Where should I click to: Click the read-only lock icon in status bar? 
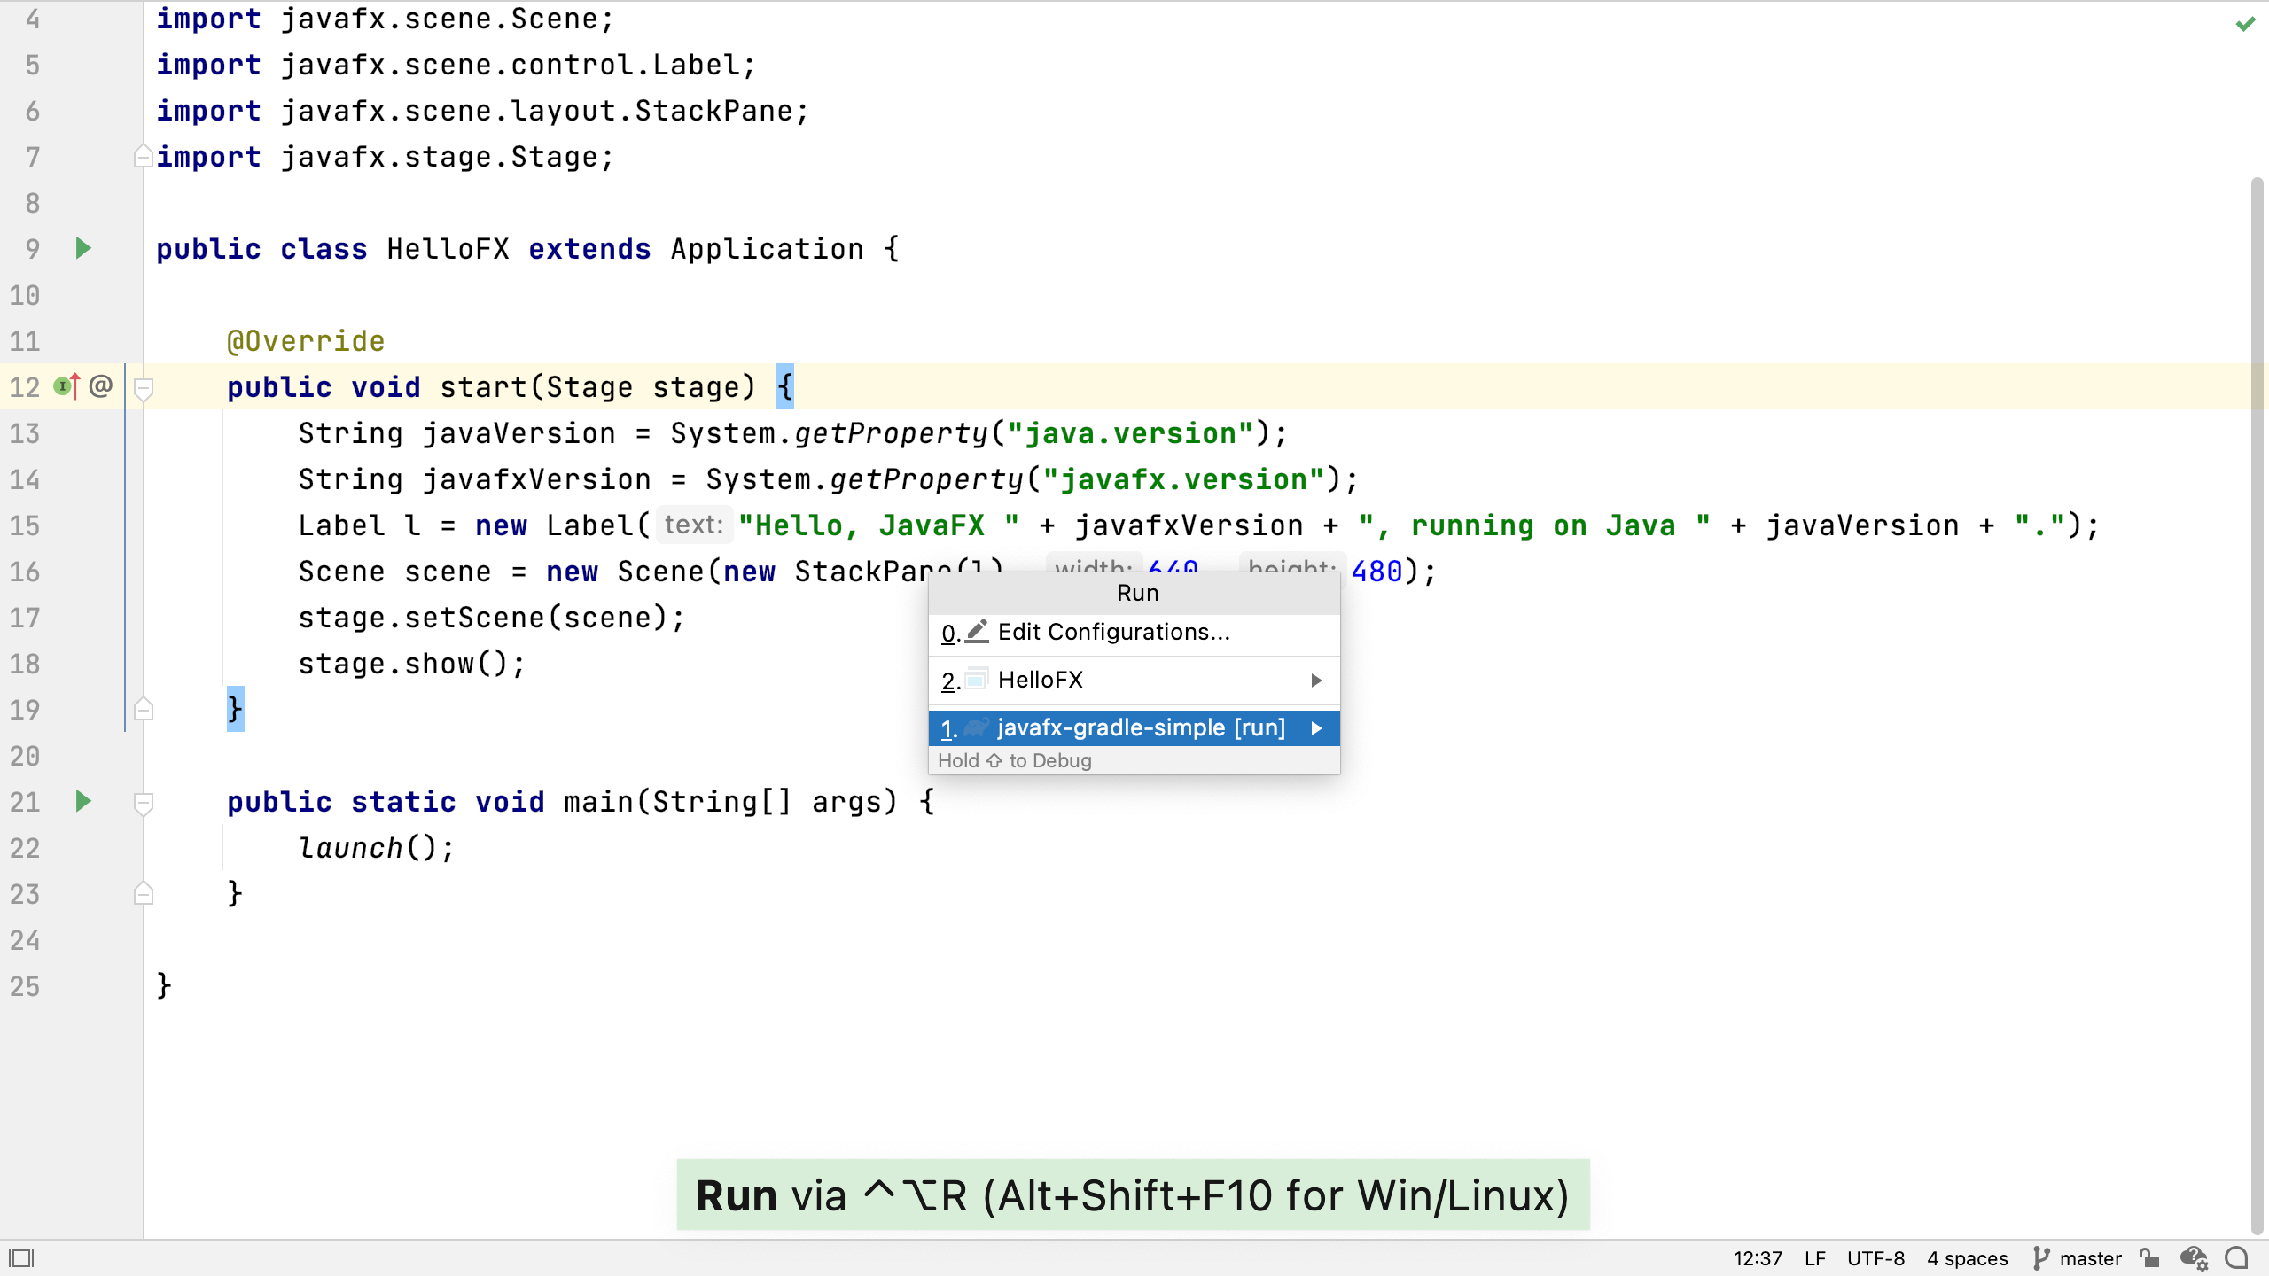click(2149, 1258)
